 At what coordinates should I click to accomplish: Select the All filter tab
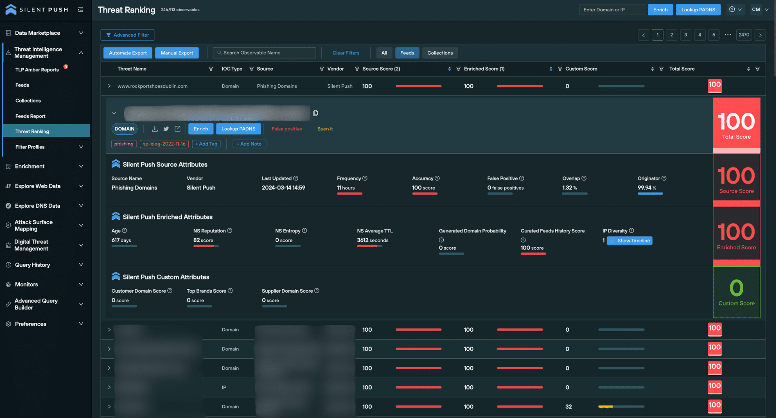[x=384, y=53]
